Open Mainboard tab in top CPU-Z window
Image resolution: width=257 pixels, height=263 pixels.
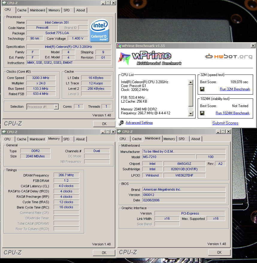point(37,10)
